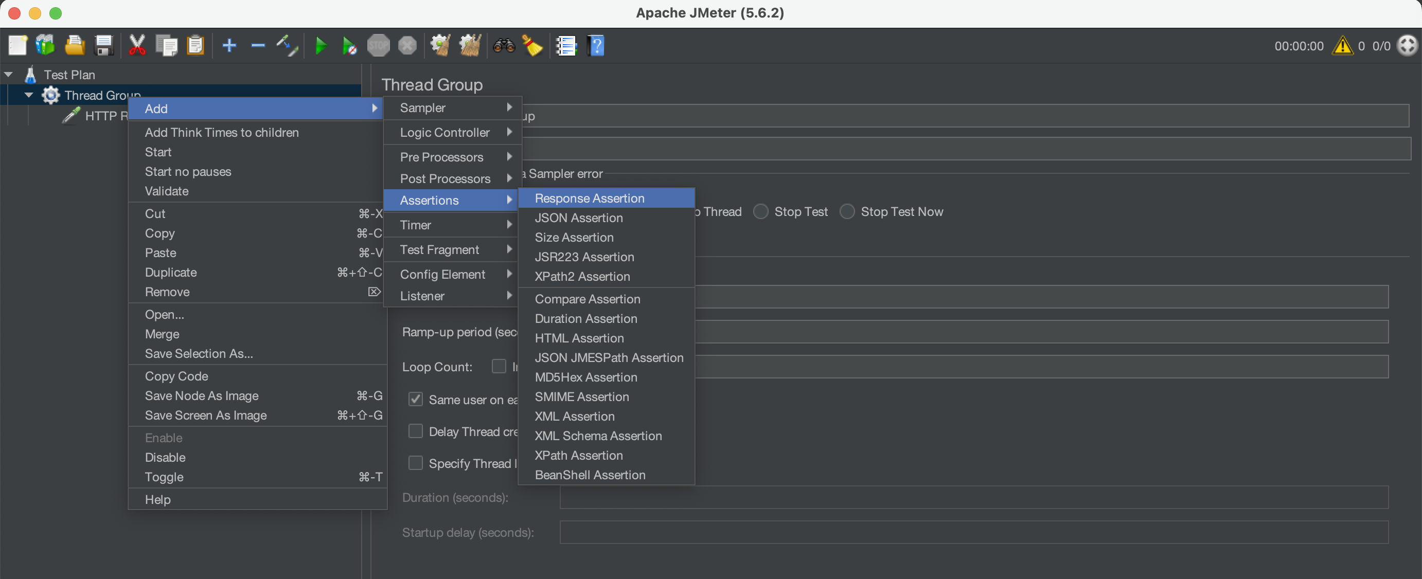Enable the Delay Thread creation checkbox

coord(416,431)
